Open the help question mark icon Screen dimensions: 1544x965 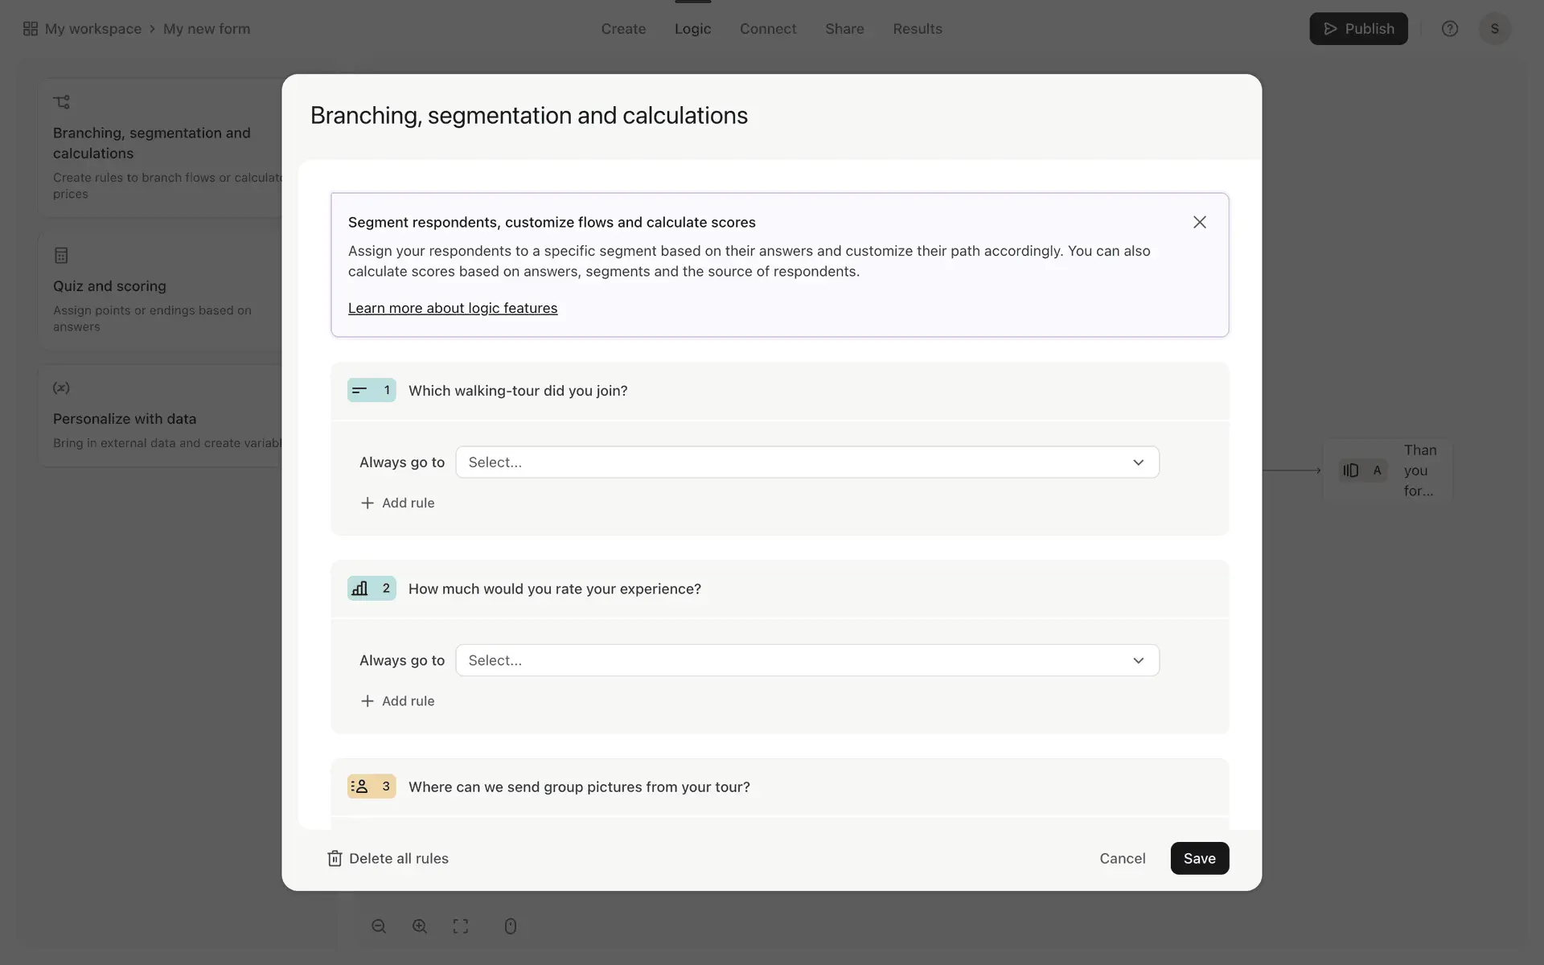pyautogui.click(x=1449, y=29)
